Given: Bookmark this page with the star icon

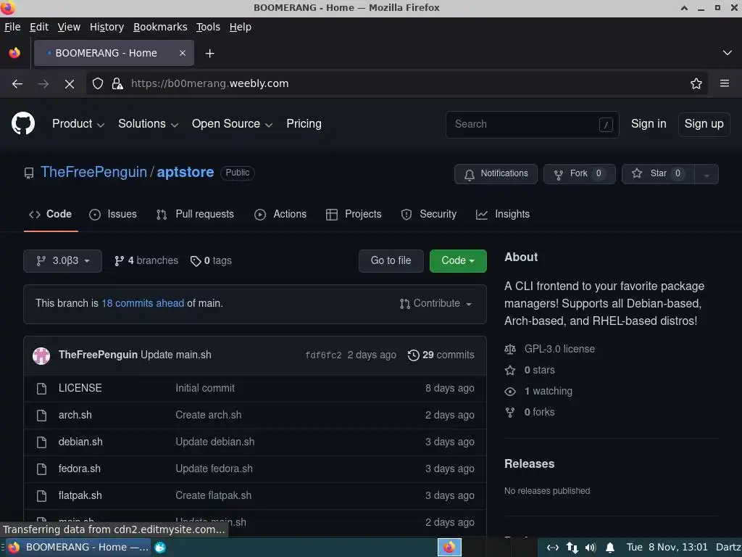Looking at the screenshot, I should [696, 84].
